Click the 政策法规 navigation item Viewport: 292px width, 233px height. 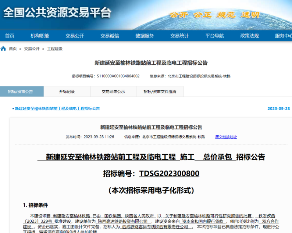point(249,36)
